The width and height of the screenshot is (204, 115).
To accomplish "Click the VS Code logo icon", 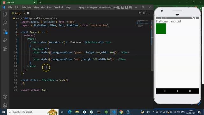I will 4,7.
